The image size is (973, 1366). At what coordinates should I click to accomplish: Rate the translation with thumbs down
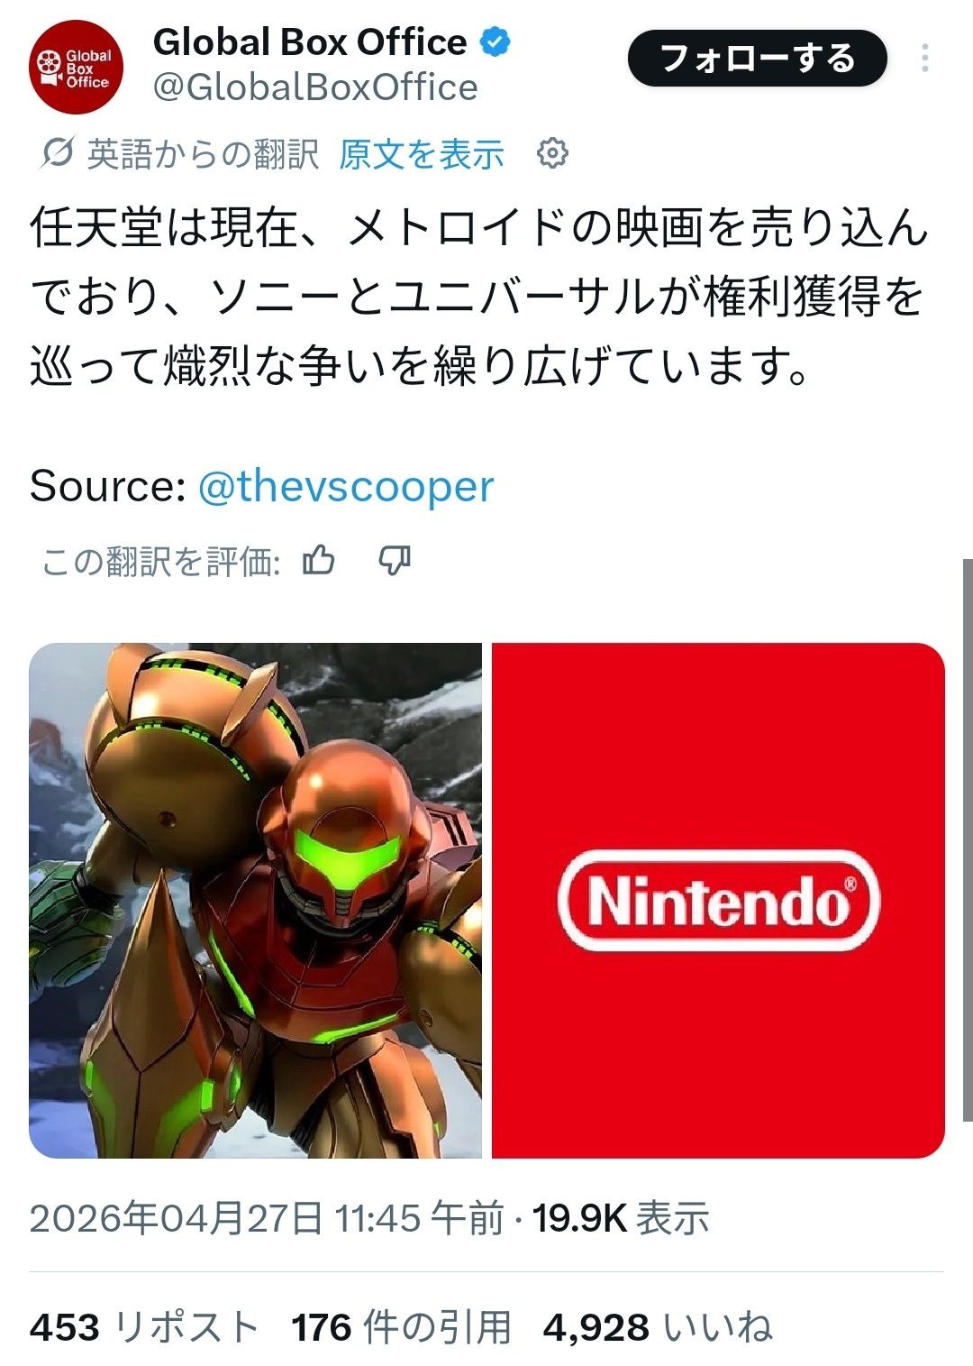pyautogui.click(x=395, y=561)
